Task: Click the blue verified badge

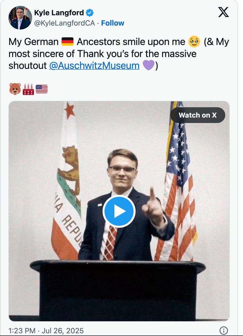Action: (90, 13)
